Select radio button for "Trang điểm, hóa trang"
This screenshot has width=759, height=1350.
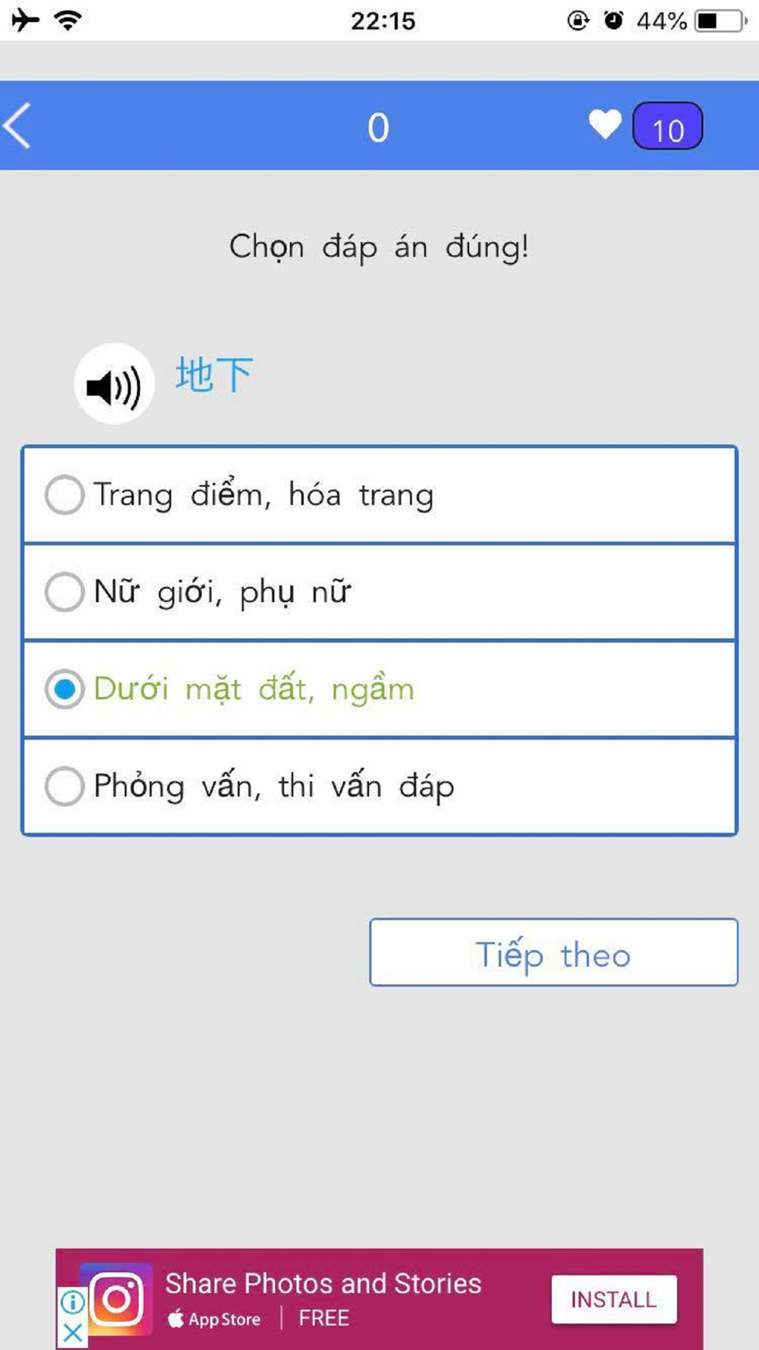coord(65,495)
